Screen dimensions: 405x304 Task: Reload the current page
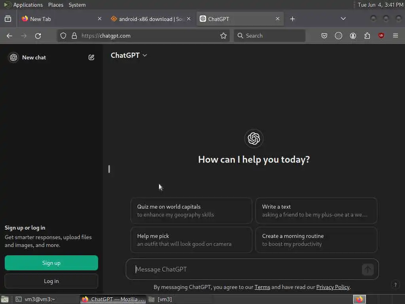pos(38,36)
